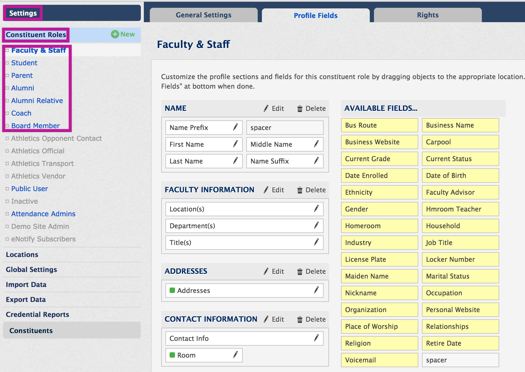Screen dimensions: 525x372
Task: Select the Student constituent role
Action: 24,63
